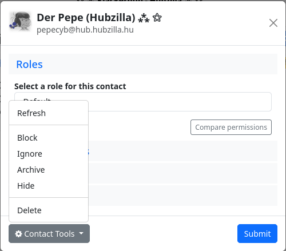Screen dimensions: 286x251
Task: Click the outlined star symbol after Hubzilla
Action: click(157, 18)
